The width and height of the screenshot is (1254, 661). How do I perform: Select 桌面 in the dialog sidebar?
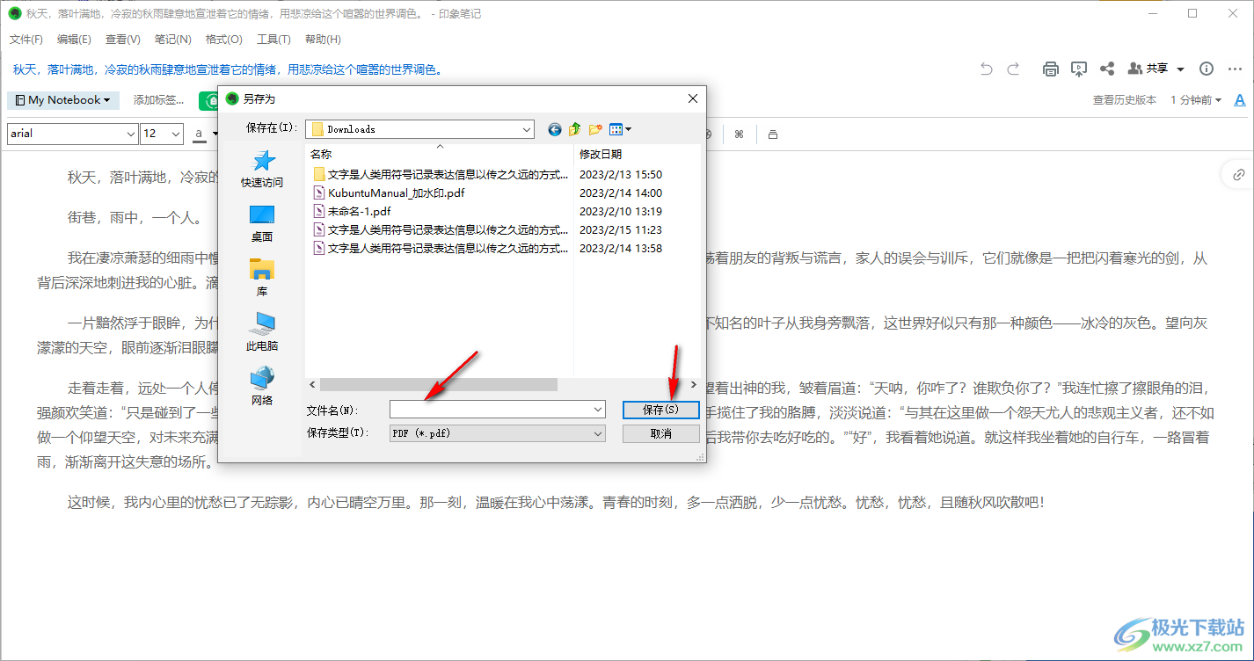262,223
